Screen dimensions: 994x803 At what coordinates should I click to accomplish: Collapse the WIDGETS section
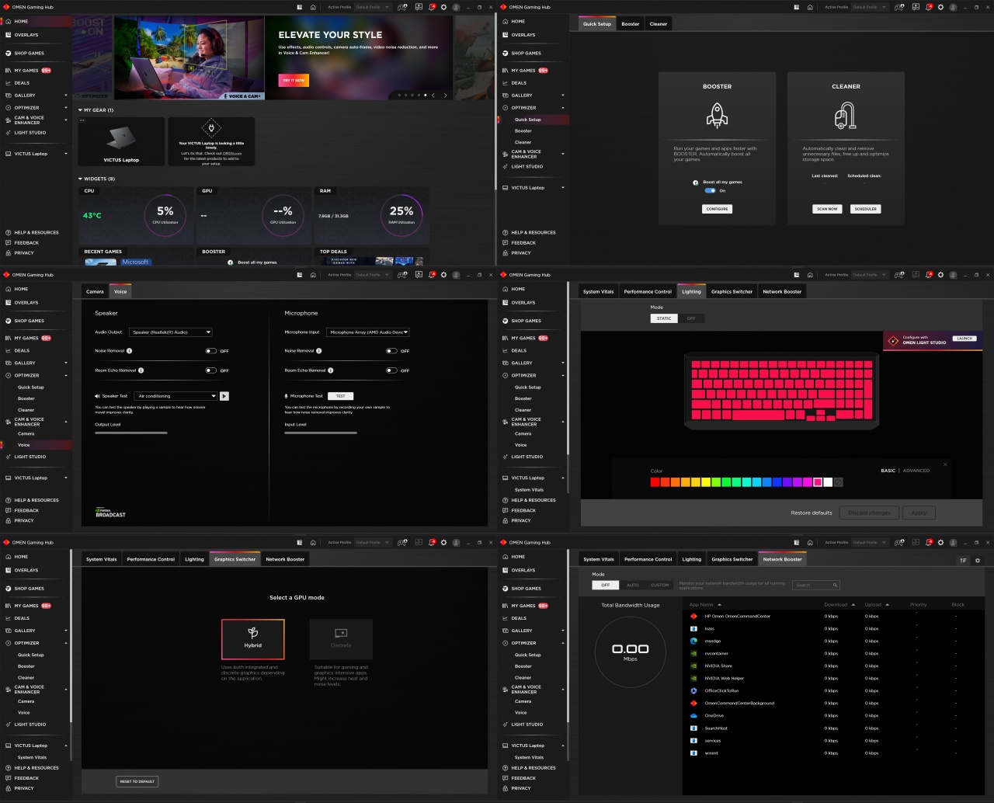click(80, 179)
